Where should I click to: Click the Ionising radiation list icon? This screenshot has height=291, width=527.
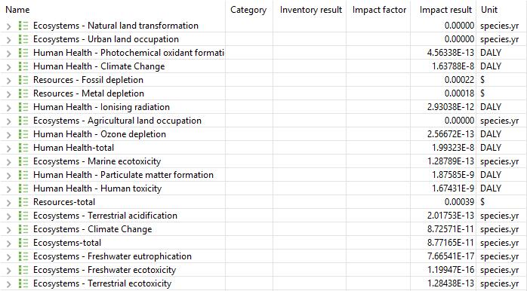click(x=23, y=107)
